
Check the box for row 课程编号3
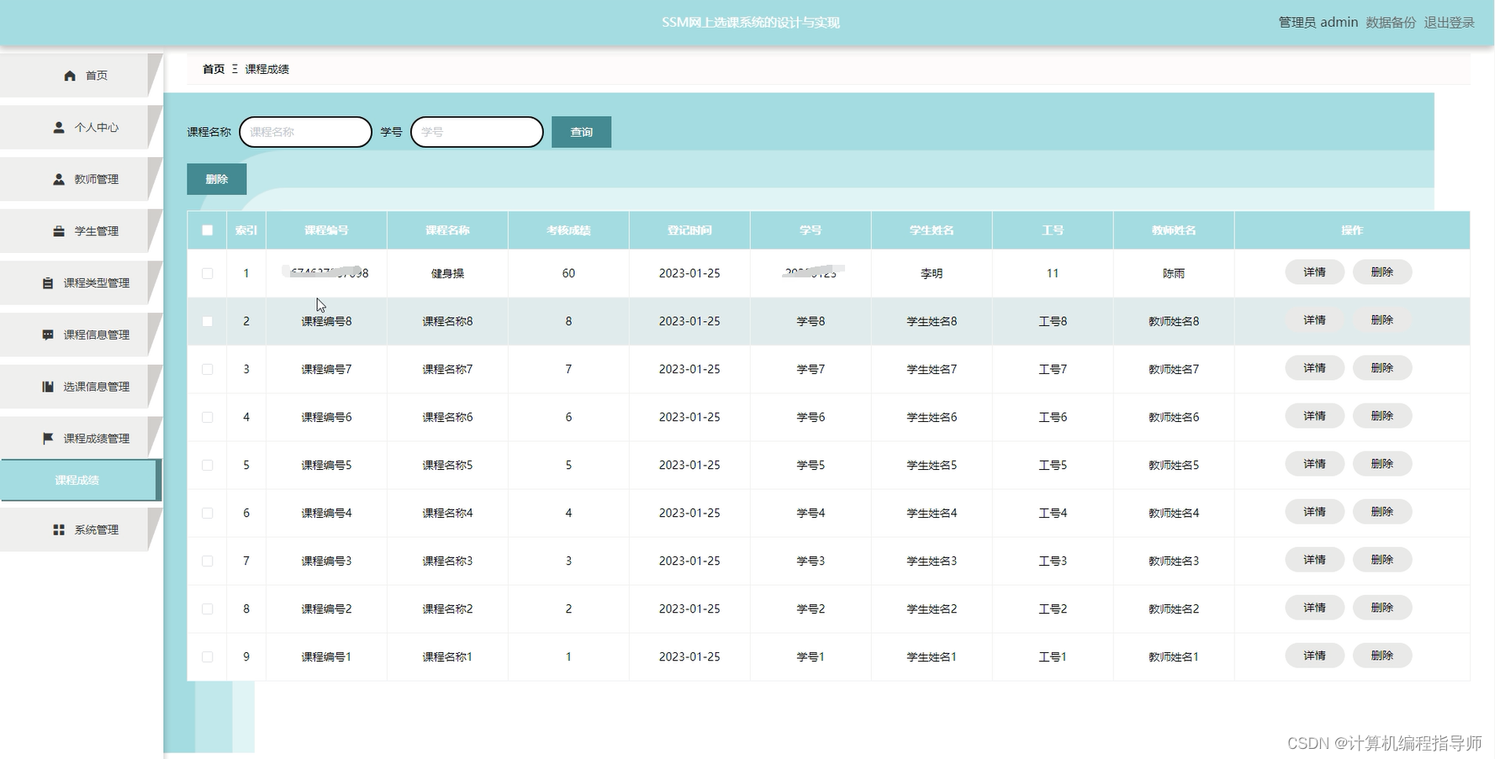208,561
